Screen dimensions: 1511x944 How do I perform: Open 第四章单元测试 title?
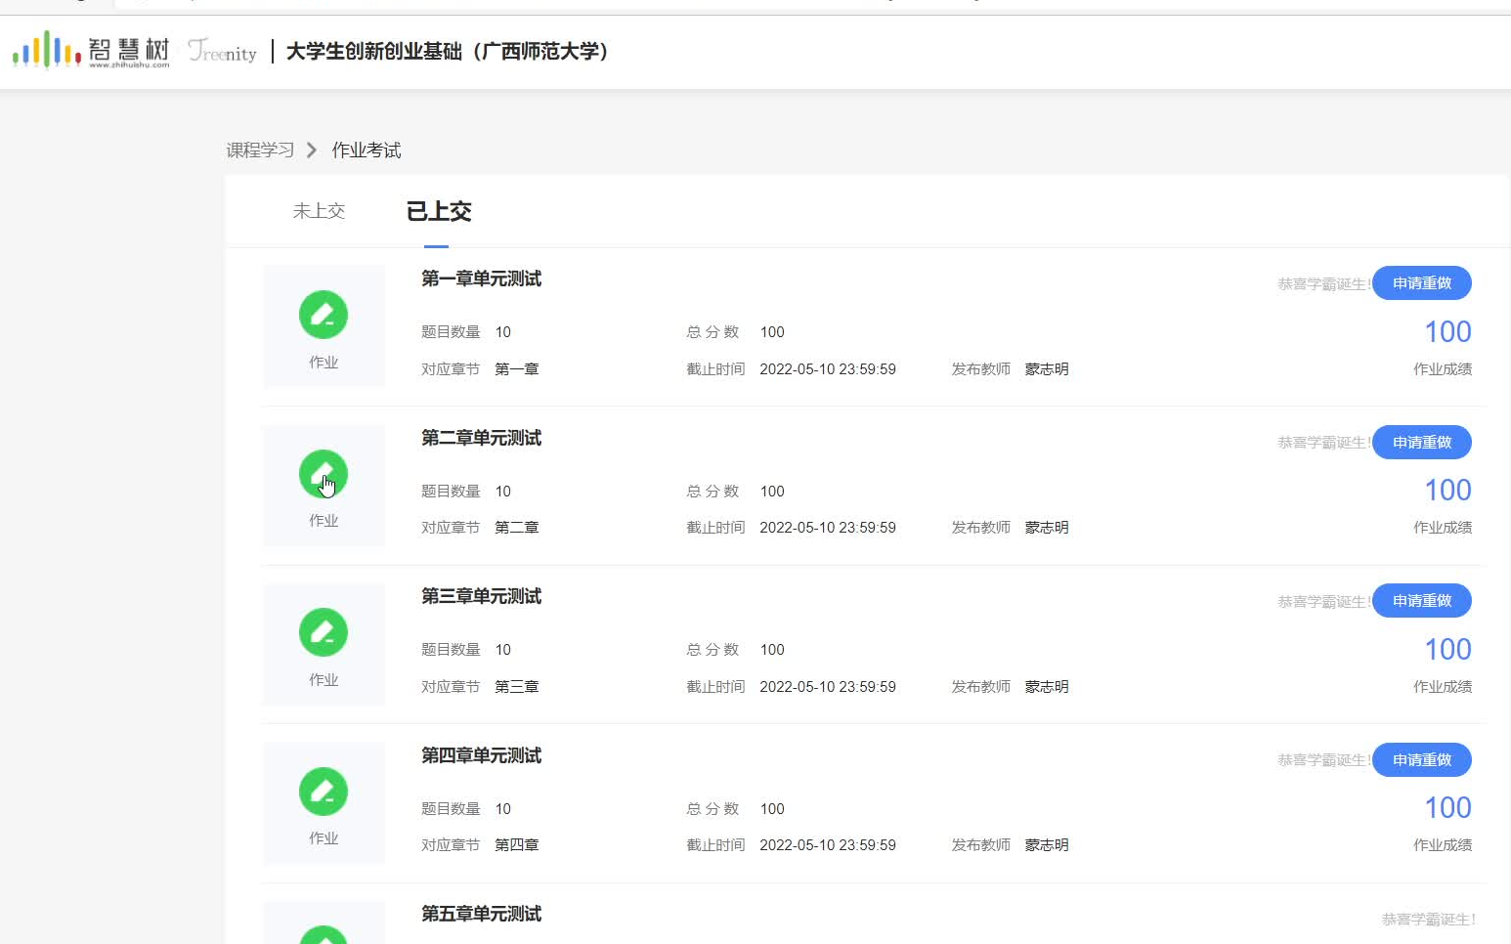481,755
